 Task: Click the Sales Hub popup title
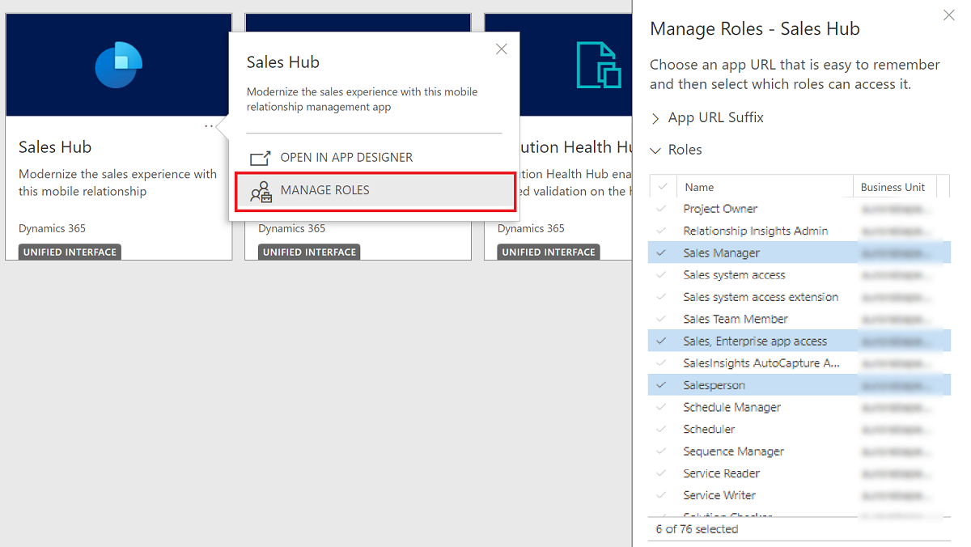click(x=283, y=62)
